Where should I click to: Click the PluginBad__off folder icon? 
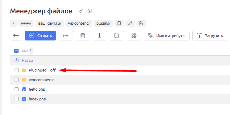[24, 70]
